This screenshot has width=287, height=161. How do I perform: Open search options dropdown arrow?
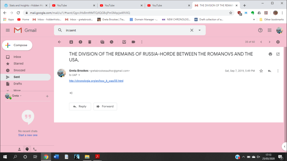[200, 30]
